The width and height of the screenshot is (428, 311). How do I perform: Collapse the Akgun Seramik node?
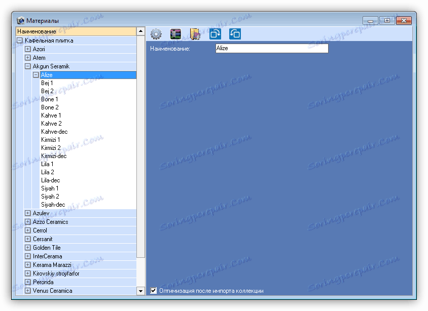[x=27, y=66]
